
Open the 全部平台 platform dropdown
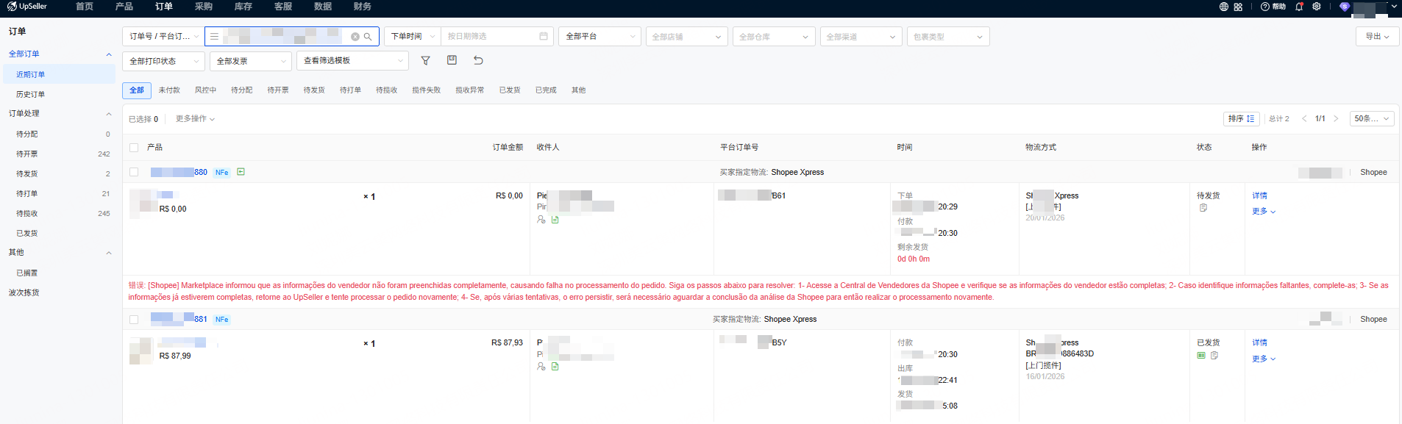click(x=599, y=37)
